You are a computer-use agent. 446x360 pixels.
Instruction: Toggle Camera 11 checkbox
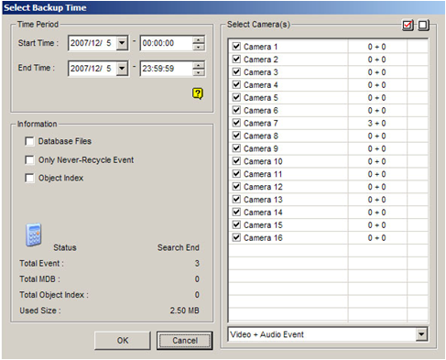236,174
